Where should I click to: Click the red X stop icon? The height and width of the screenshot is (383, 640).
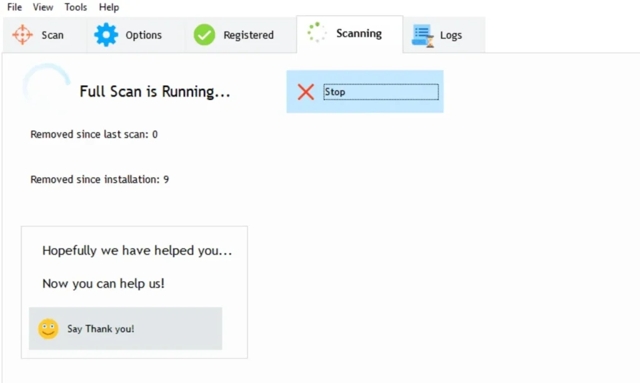click(306, 92)
